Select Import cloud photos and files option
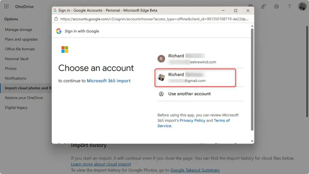This screenshot has height=174, width=309. pos(26,88)
